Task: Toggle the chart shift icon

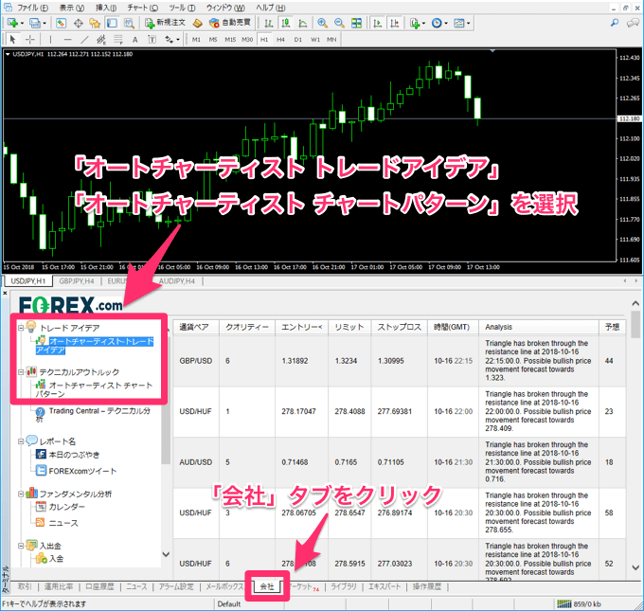Action: 394,23
